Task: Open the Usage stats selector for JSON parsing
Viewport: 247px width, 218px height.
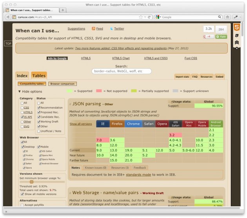Action: [181, 102]
